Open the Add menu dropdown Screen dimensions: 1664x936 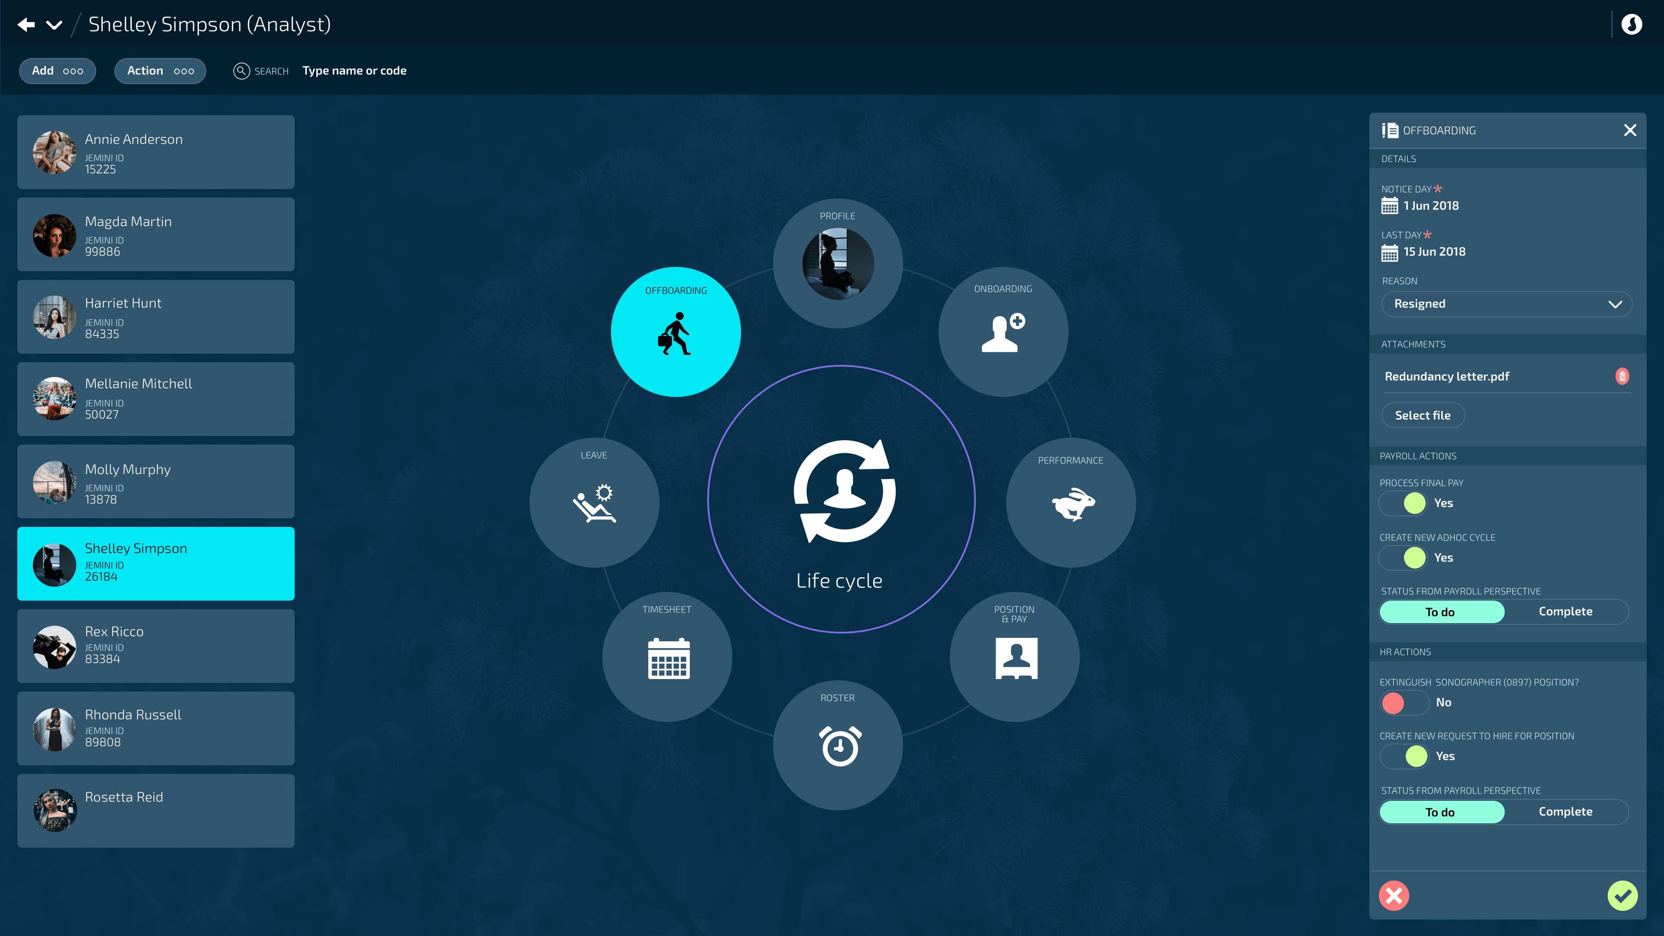coord(58,71)
